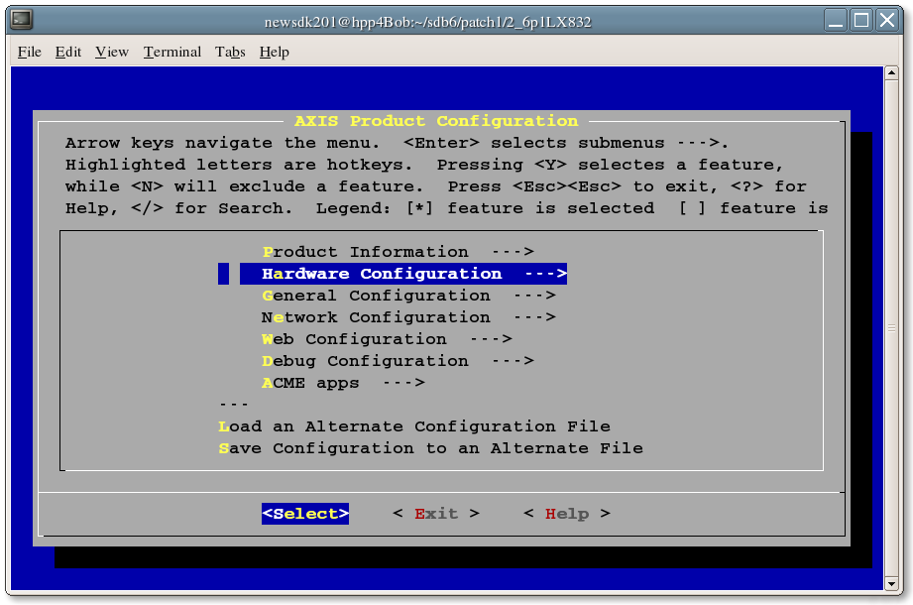Open the Tabs menu

pos(230,52)
